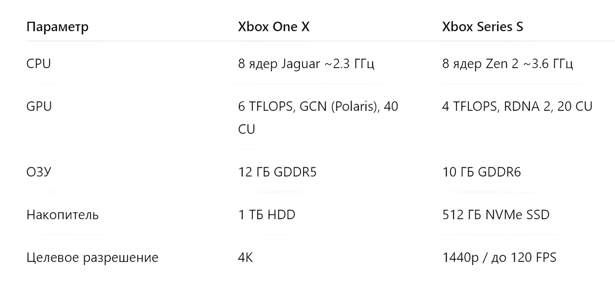The height and width of the screenshot is (283, 615).
Task: Click the 8 ядер Zen 2 ~3.6 ГГц cell
Action: click(x=507, y=64)
